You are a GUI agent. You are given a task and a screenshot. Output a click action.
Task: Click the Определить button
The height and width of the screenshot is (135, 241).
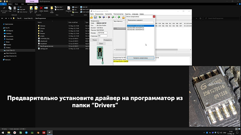pyautogui.click(x=107, y=40)
